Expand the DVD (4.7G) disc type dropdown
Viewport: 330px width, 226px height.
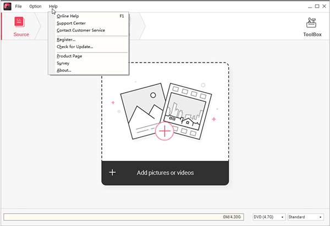point(269,217)
